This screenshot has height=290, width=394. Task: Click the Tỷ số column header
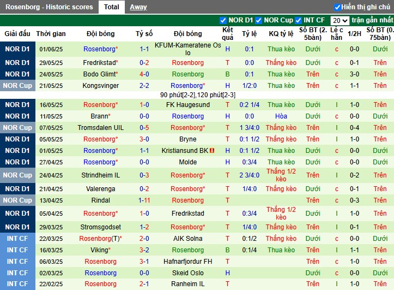144,34
